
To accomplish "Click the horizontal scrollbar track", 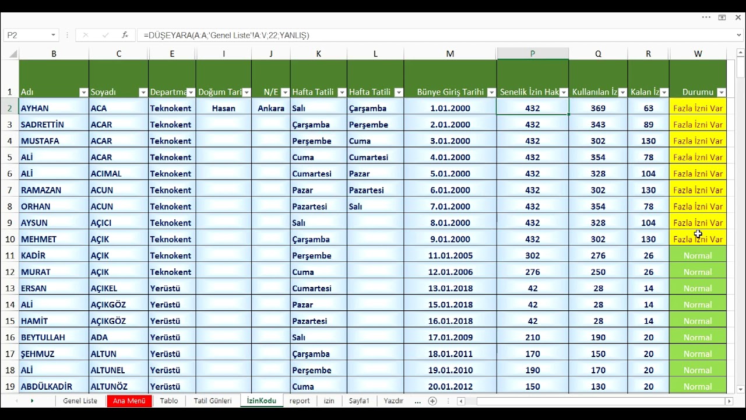I will pos(600,401).
